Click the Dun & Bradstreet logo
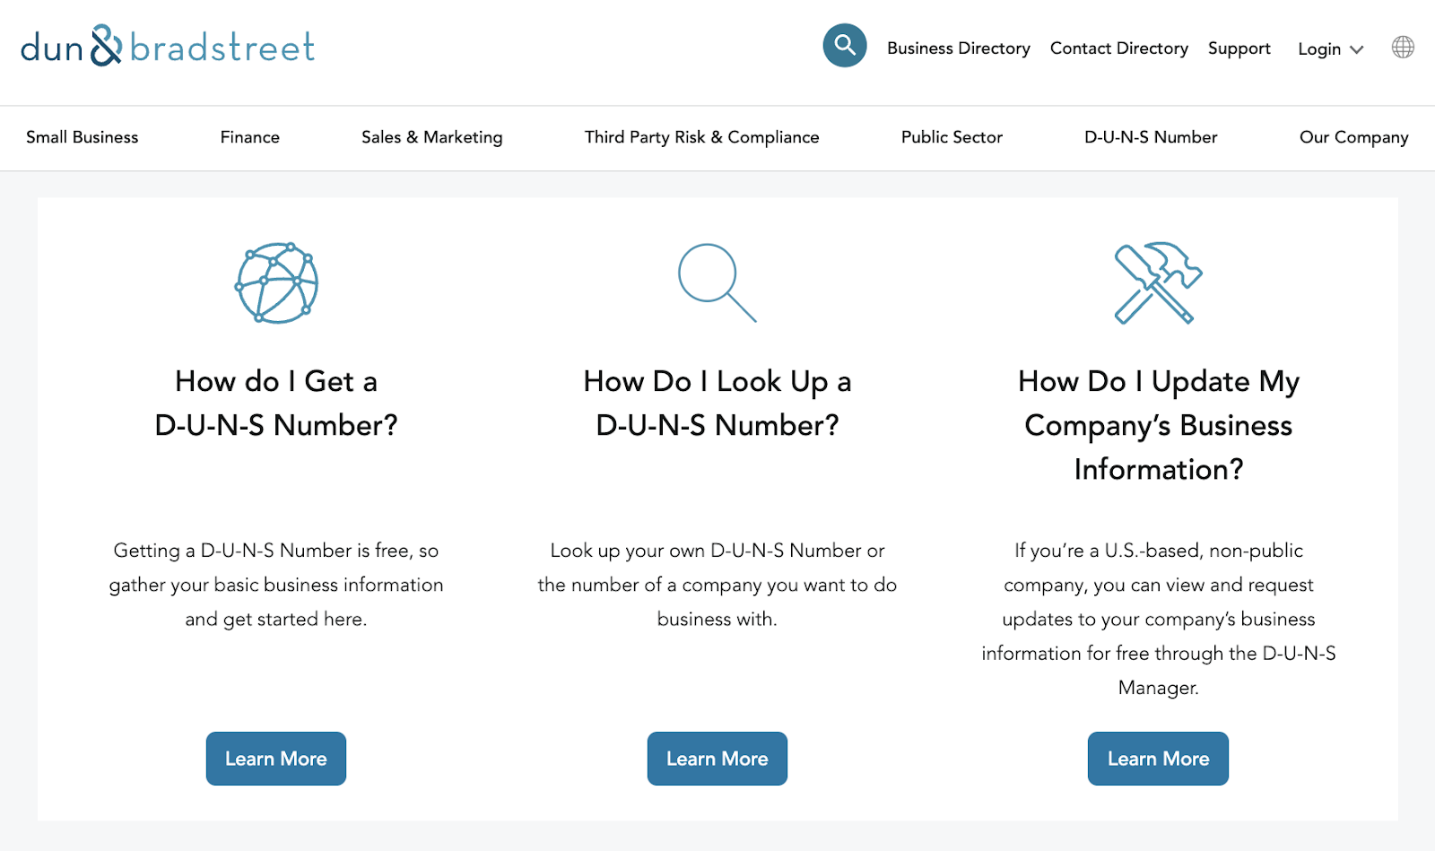Viewport: 1435px width, 851px height. click(168, 46)
